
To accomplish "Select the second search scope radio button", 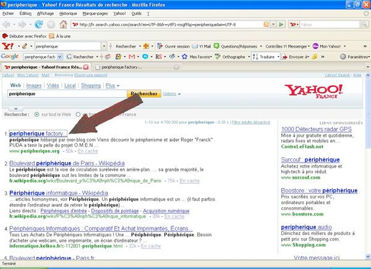I will click(x=78, y=114).
